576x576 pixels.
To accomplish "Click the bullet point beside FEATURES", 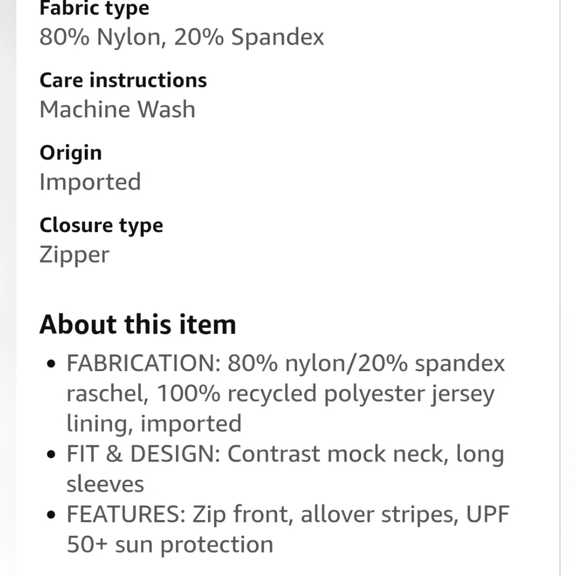I will (x=51, y=514).
